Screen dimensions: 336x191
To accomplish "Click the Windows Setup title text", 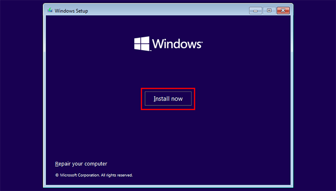I will (72, 11).
